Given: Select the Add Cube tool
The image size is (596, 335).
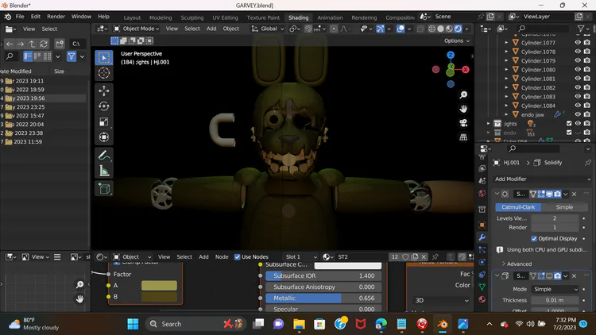Looking at the screenshot, I should tap(104, 189).
